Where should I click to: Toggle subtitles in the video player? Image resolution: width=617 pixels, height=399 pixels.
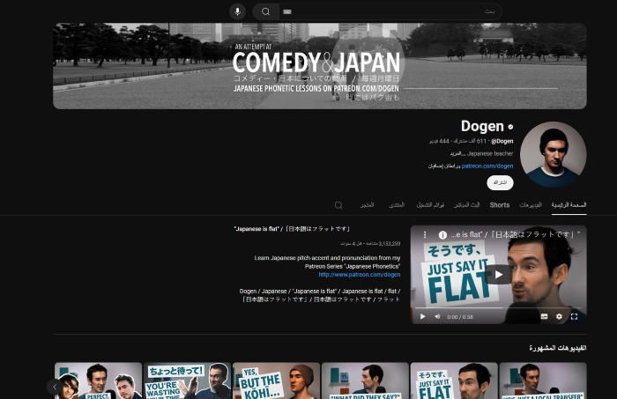(543, 316)
